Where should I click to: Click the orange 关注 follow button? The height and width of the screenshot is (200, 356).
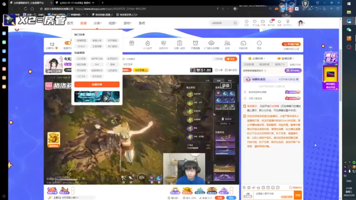[x=231, y=59]
